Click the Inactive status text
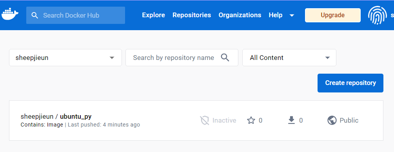Image resolution: width=394 pixels, height=152 pixels. tap(224, 121)
